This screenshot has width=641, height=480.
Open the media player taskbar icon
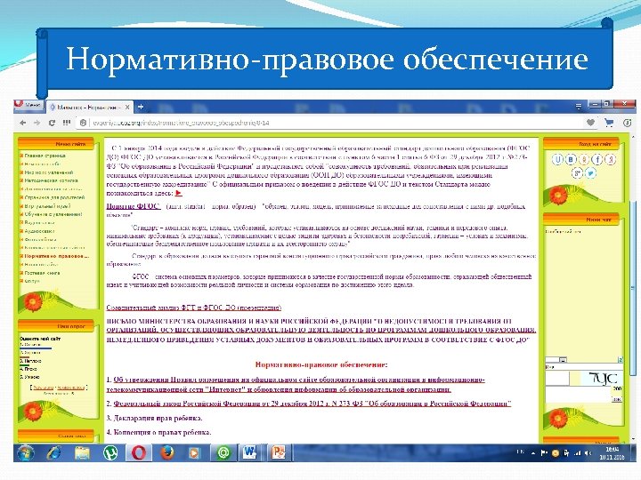click(x=195, y=452)
